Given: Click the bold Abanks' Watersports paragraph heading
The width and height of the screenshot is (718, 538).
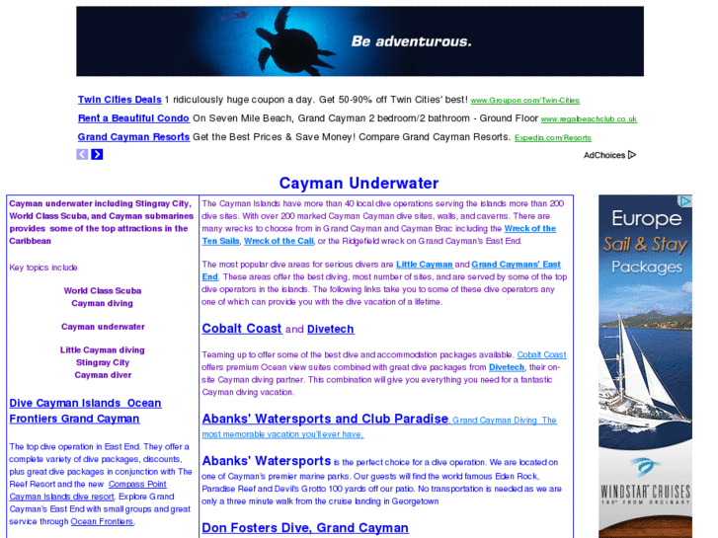Looking at the screenshot, I should tap(267, 461).
